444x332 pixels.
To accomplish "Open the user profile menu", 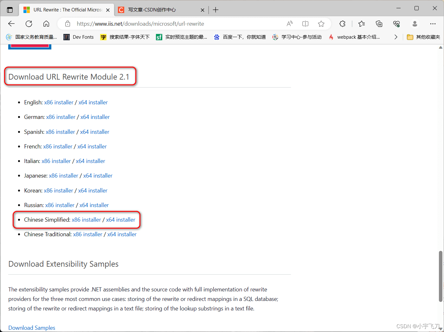I will [415, 24].
